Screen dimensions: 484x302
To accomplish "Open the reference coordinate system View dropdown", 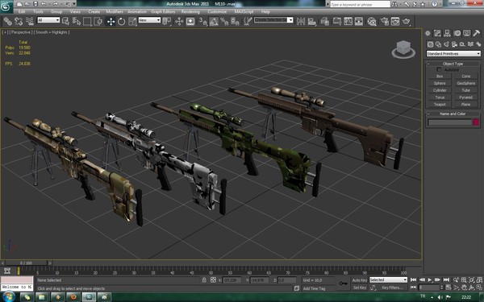I will coord(149,20).
